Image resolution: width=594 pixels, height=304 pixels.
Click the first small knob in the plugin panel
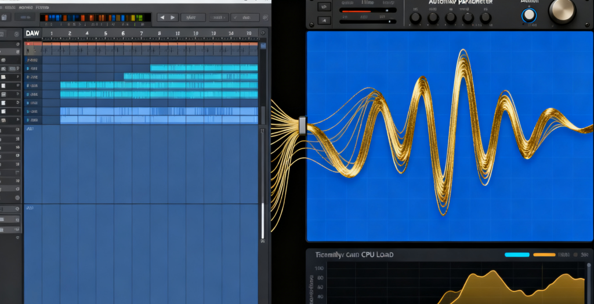click(x=415, y=17)
